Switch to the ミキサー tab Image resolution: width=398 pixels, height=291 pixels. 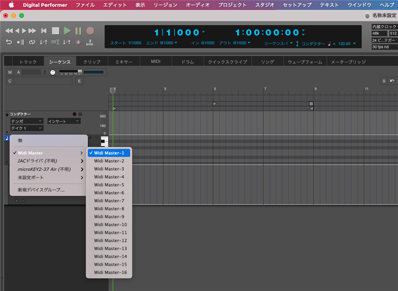(x=124, y=62)
